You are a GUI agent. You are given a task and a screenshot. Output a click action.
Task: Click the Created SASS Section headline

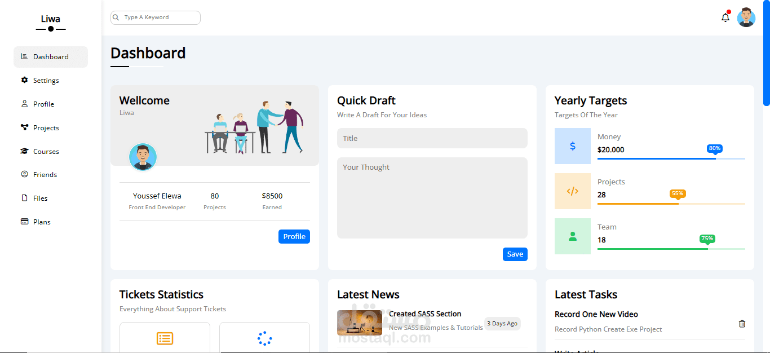425,314
